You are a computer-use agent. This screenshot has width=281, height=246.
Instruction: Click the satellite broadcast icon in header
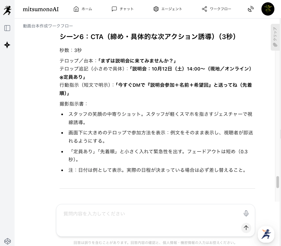tap(251, 9)
